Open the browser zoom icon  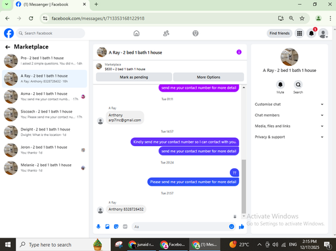tap(291, 18)
